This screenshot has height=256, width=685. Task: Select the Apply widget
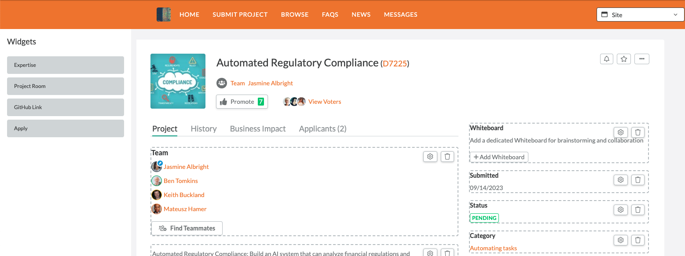66,128
